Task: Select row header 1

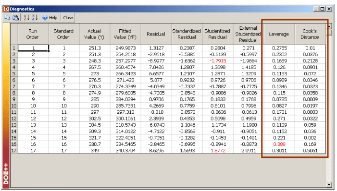Action: (14, 48)
